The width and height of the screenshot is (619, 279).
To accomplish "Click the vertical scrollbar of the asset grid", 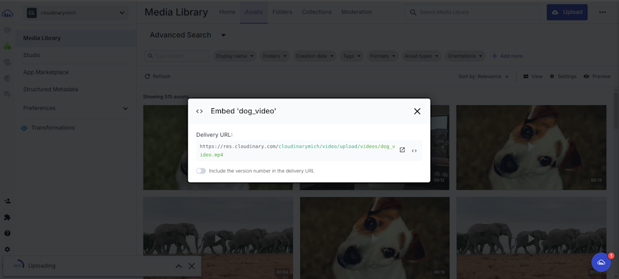I will [616, 111].
